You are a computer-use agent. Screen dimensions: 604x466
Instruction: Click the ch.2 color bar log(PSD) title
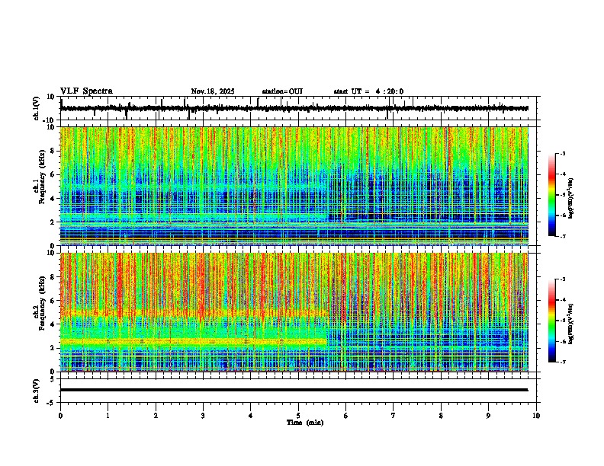[571, 324]
